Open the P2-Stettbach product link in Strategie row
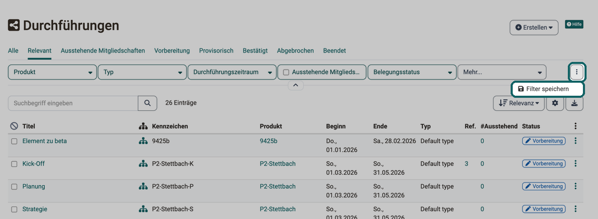Screen dimensions: 598x219 (x=278, y=209)
